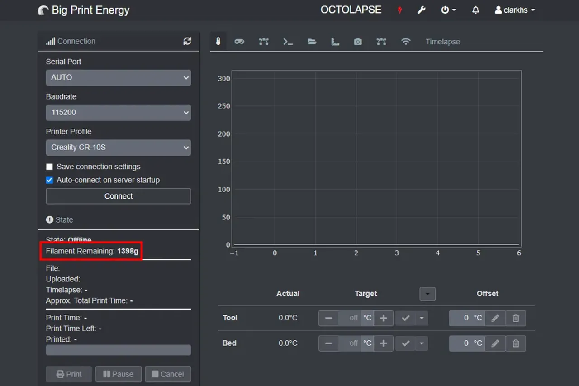Open the WiFi icon tab
This screenshot has height=386, width=579.
406,42
